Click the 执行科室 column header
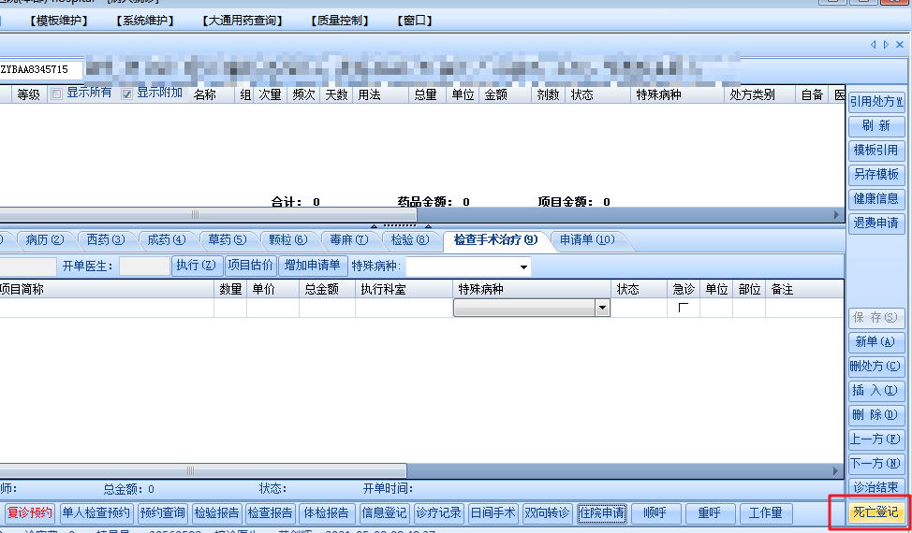 404,289
